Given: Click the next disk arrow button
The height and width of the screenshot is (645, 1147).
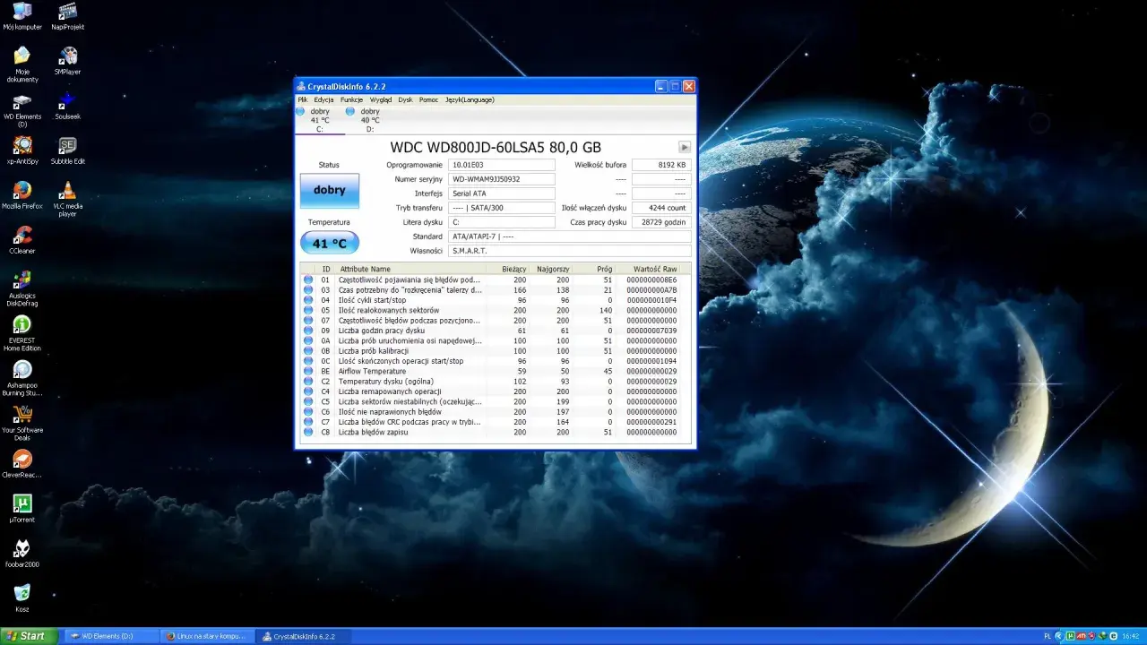Looking at the screenshot, I should pyautogui.click(x=685, y=147).
